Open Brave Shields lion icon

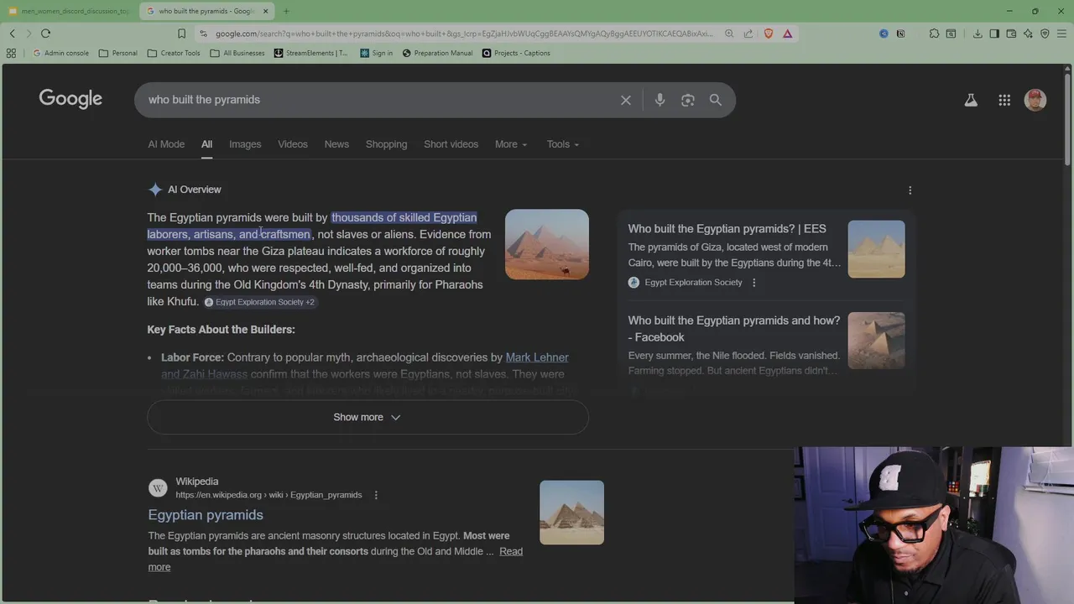point(769,34)
